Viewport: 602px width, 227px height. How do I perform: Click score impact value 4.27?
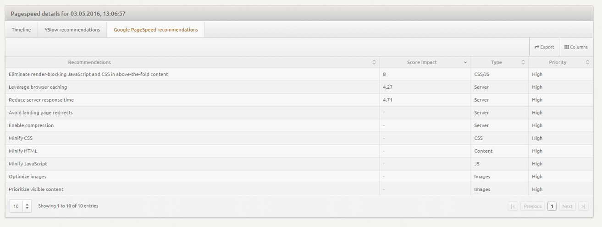[387, 87]
